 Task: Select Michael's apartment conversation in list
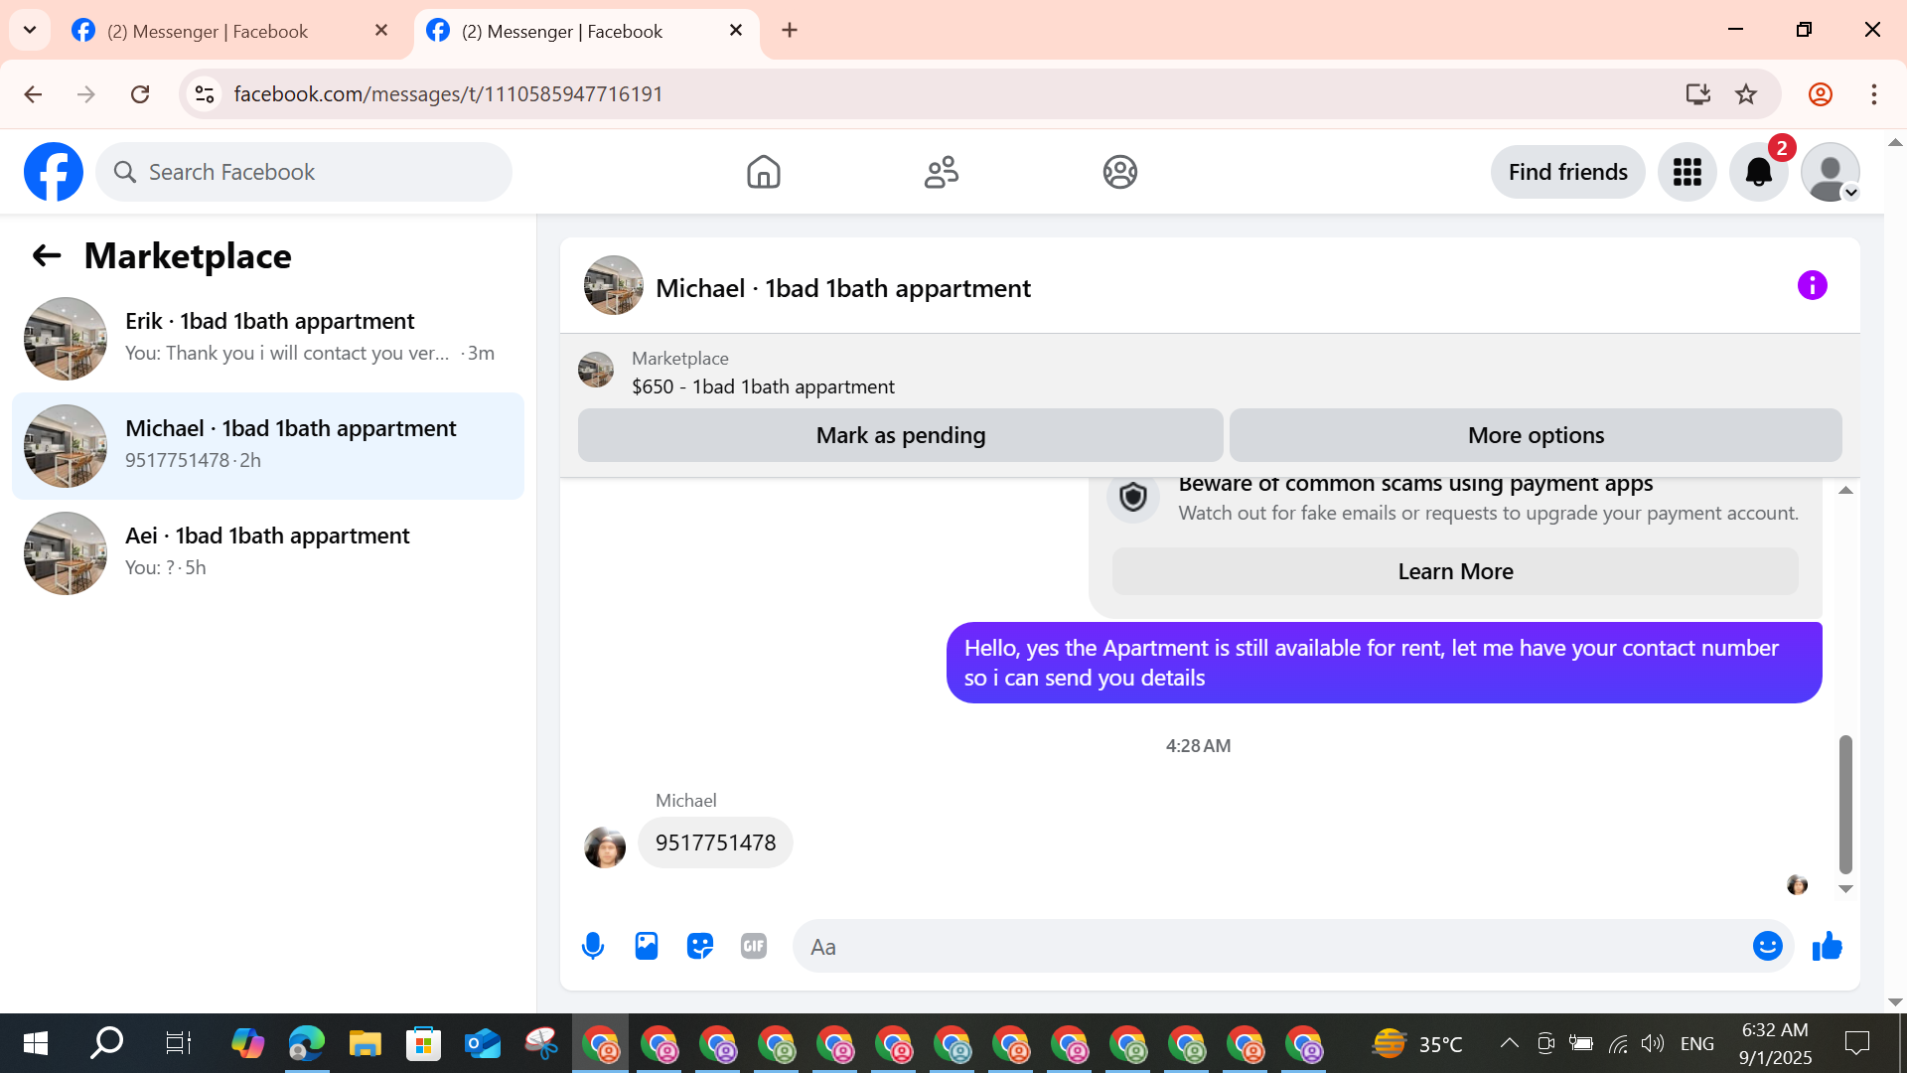(268, 446)
